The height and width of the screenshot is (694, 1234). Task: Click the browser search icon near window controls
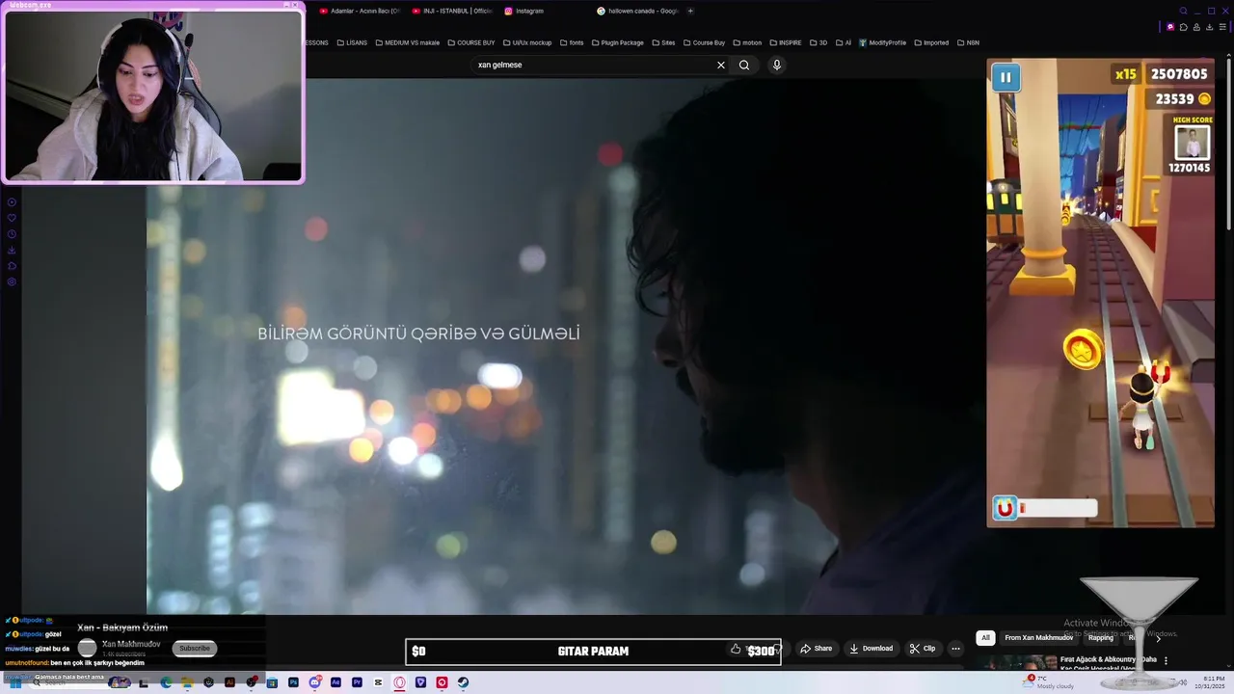pos(1184,11)
